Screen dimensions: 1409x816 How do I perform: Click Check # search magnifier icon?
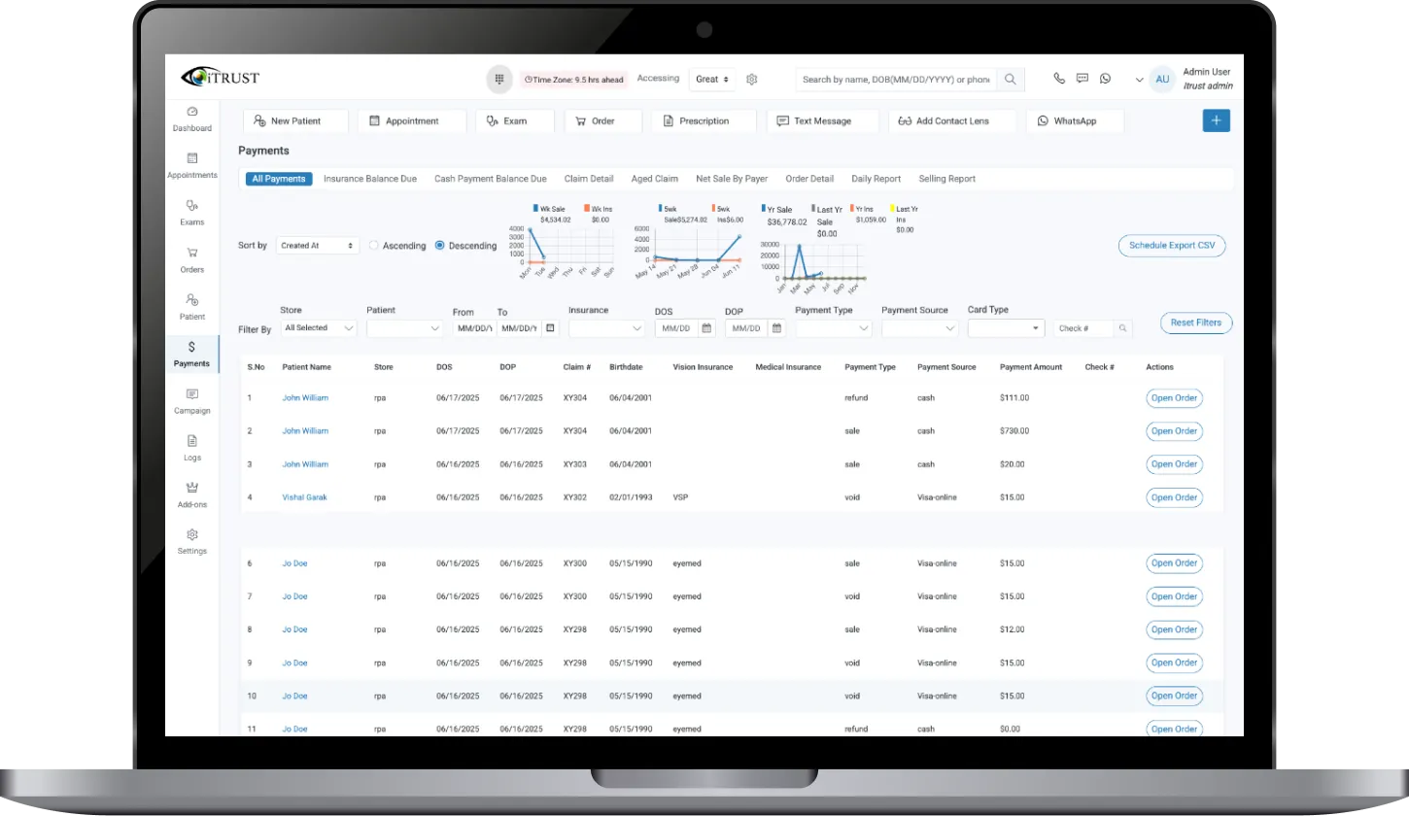click(1123, 328)
